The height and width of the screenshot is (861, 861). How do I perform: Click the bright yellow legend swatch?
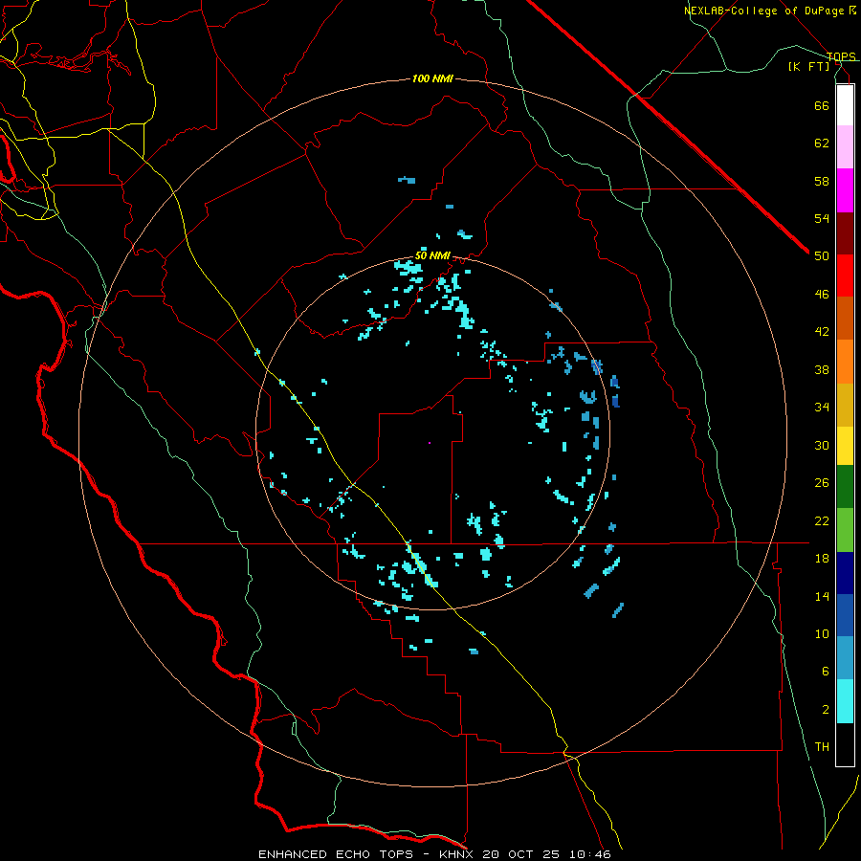pyautogui.click(x=845, y=446)
